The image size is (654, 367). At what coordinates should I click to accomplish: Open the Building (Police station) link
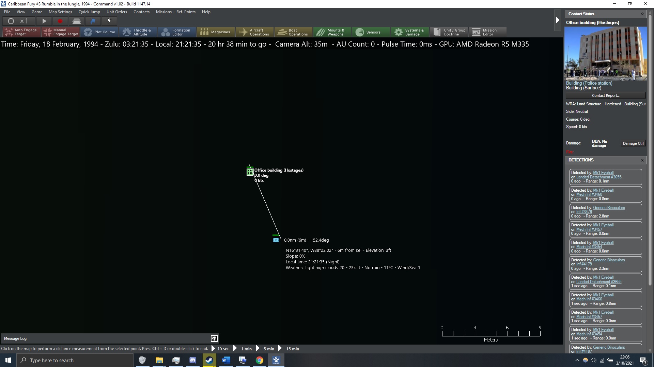(x=589, y=83)
